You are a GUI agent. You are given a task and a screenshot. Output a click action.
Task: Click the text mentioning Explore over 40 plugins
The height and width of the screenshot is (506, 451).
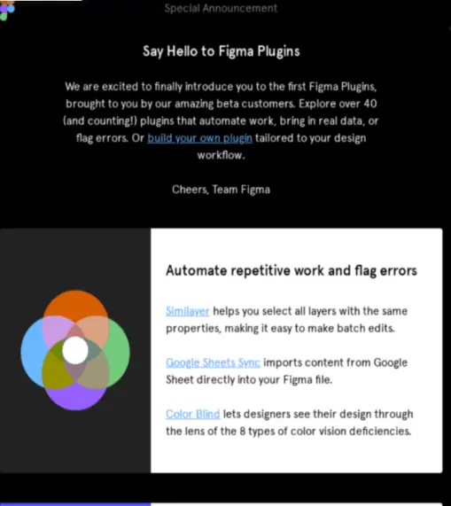[338, 104]
